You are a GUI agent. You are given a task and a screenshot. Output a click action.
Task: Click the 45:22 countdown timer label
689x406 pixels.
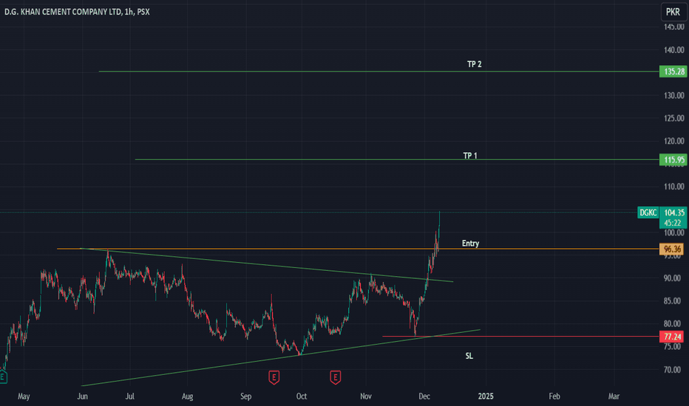[x=673, y=223]
